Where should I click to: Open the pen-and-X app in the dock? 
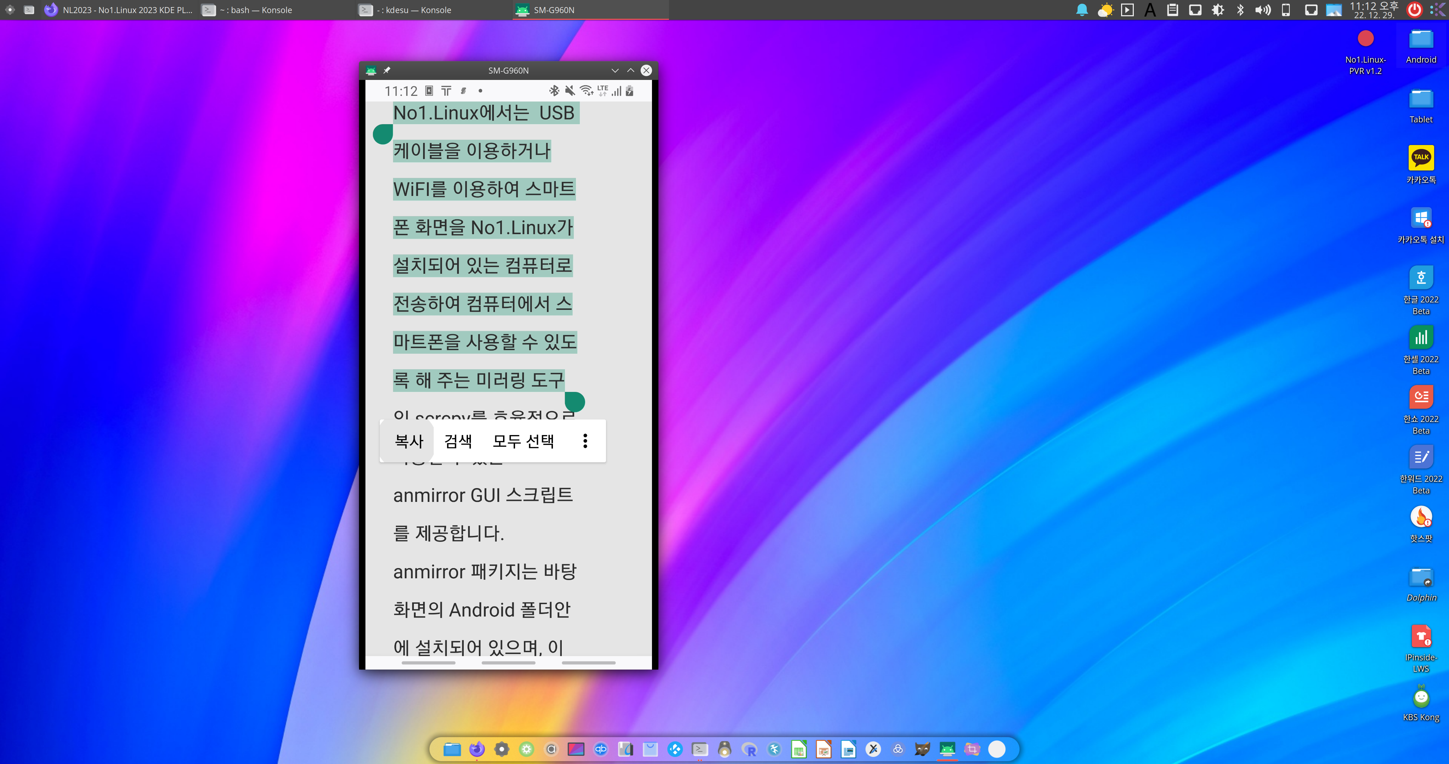tap(873, 749)
